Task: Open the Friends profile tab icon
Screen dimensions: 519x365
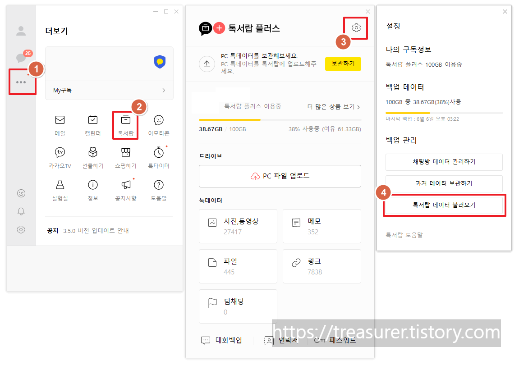Action: pos(21,31)
